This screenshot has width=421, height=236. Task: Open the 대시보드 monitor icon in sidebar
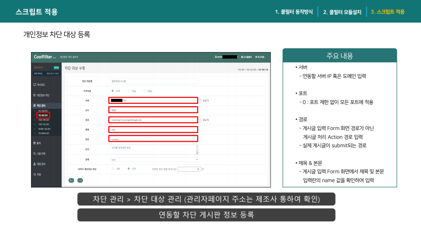click(35, 85)
